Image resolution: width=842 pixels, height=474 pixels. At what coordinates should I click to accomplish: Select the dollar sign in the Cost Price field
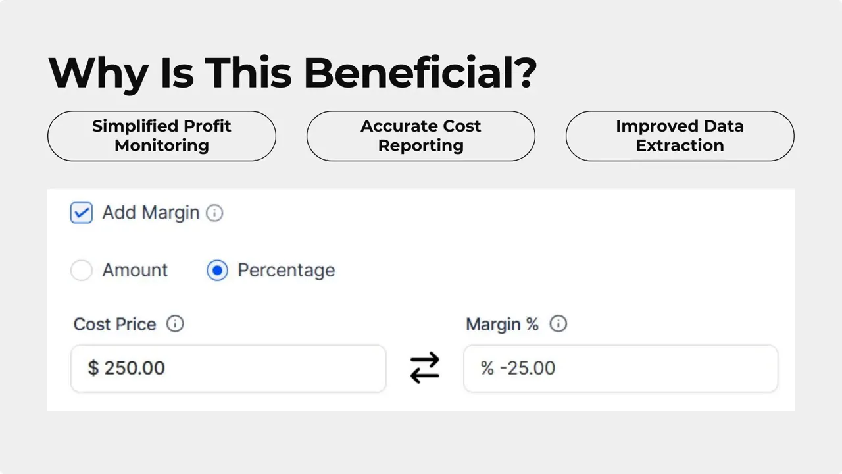coord(92,368)
